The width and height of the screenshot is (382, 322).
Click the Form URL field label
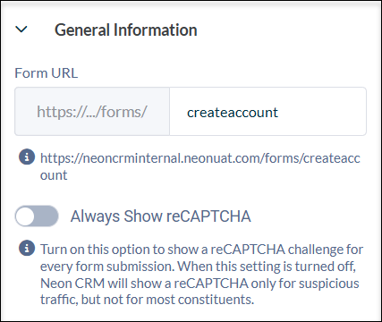point(47,73)
